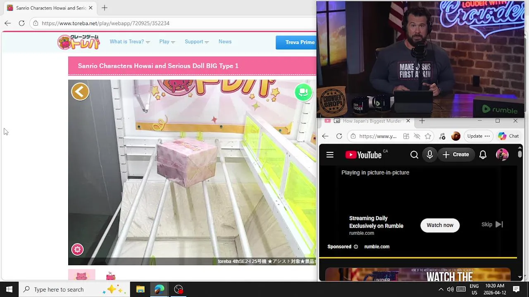
Task: Click the Type here to search box
Action: [x=74, y=289]
